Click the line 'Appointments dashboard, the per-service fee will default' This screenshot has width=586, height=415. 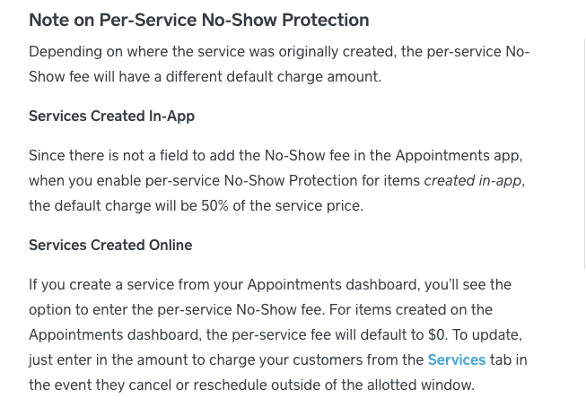[x=276, y=334]
